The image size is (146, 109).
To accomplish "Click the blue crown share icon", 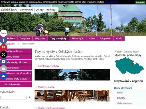I will 3,76.
